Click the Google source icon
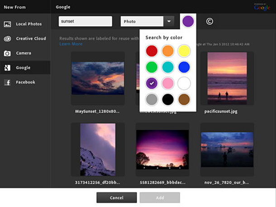 pyautogui.click(x=7, y=68)
